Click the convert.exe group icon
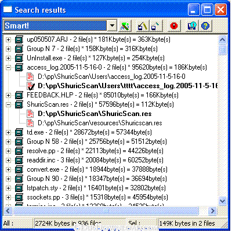 (19, 169)
